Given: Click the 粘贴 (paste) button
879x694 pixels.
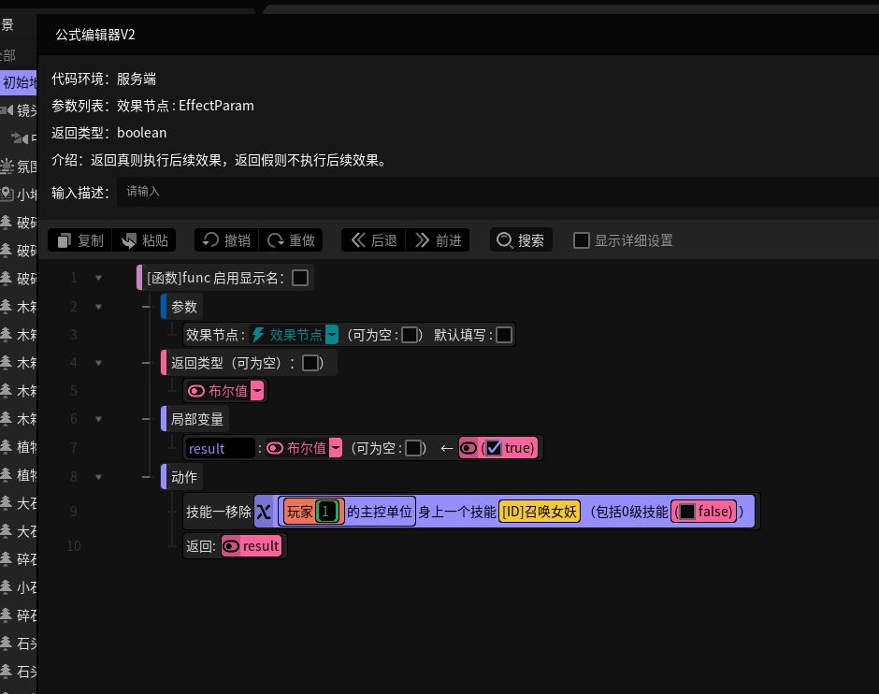Looking at the screenshot, I should [145, 240].
